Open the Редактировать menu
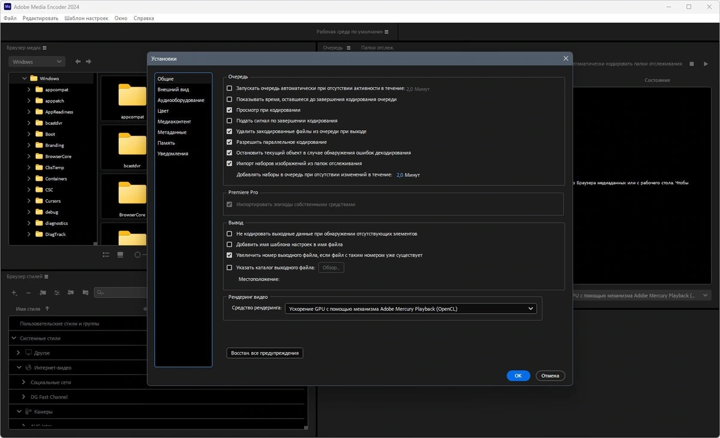Viewport: 720px width, 438px height. pos(40,18)
